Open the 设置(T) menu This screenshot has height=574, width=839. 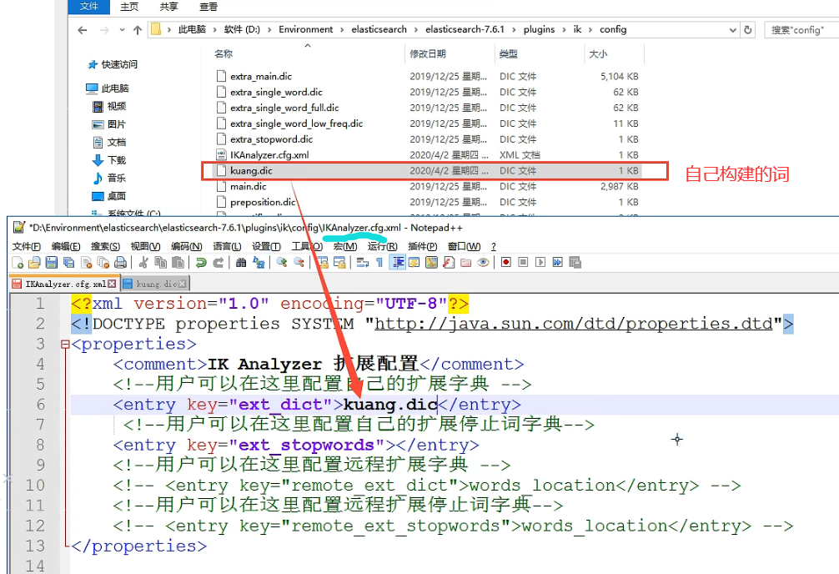pyautogui.click(x=266, y=246)
